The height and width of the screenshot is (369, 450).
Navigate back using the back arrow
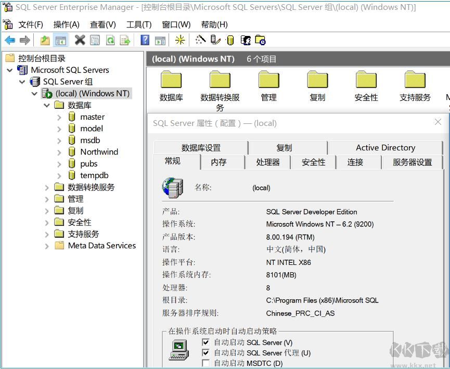click(x=9, y=40)
